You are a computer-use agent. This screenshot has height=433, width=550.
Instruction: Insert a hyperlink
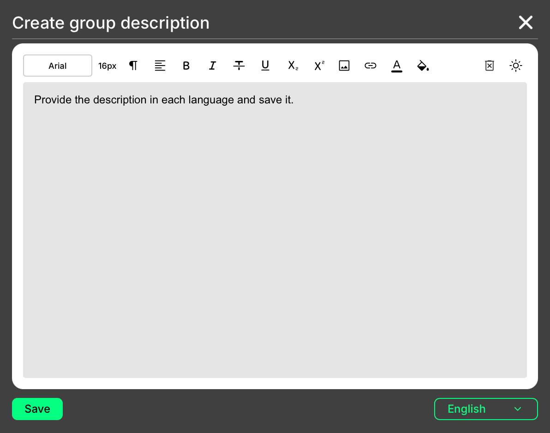coord(371,66)
